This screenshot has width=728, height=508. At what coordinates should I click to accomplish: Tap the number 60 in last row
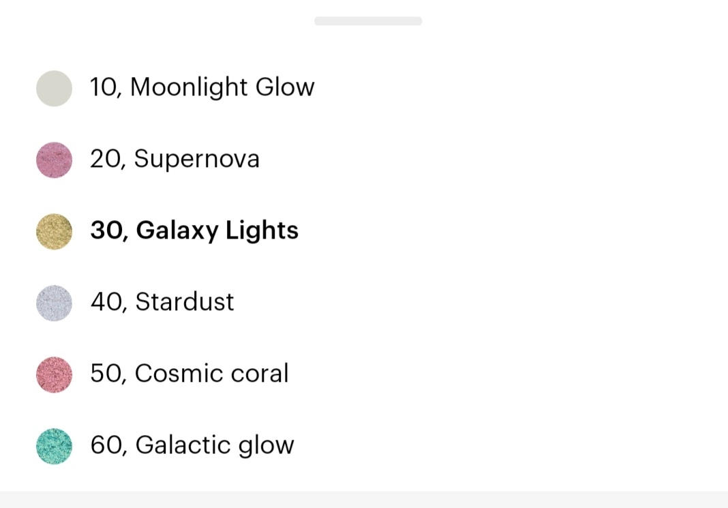point(106,445)
